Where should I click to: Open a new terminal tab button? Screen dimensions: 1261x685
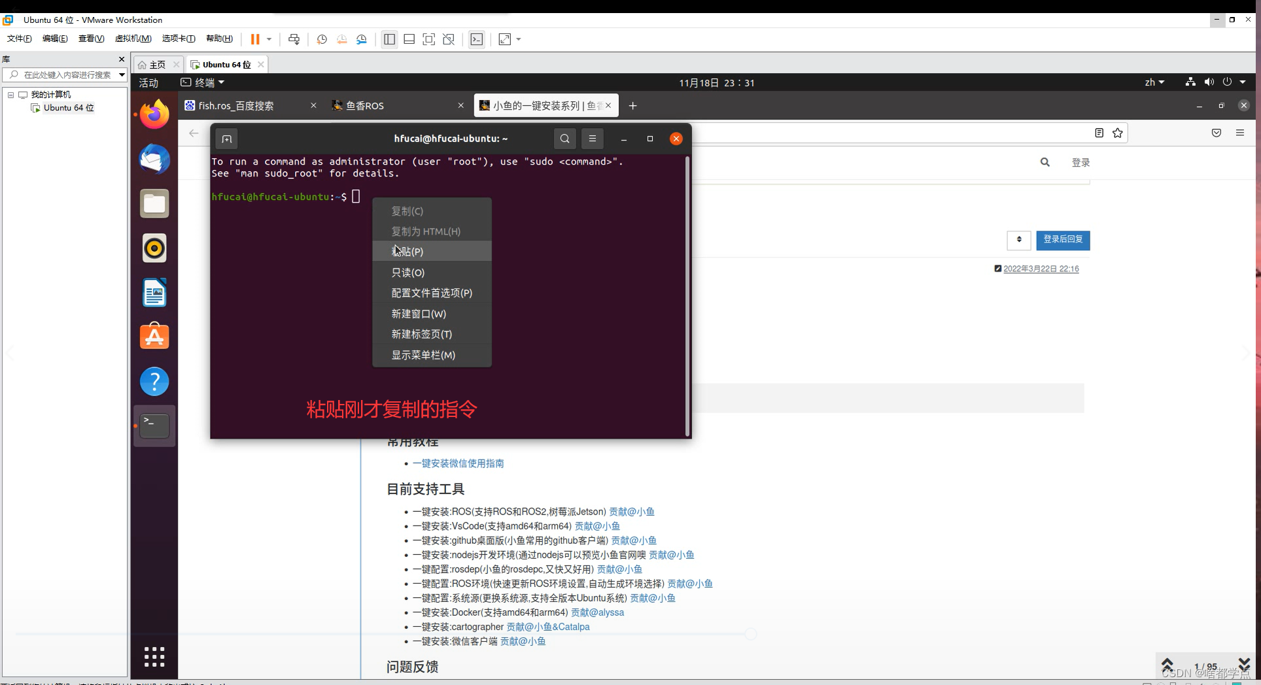click(227, 139)
